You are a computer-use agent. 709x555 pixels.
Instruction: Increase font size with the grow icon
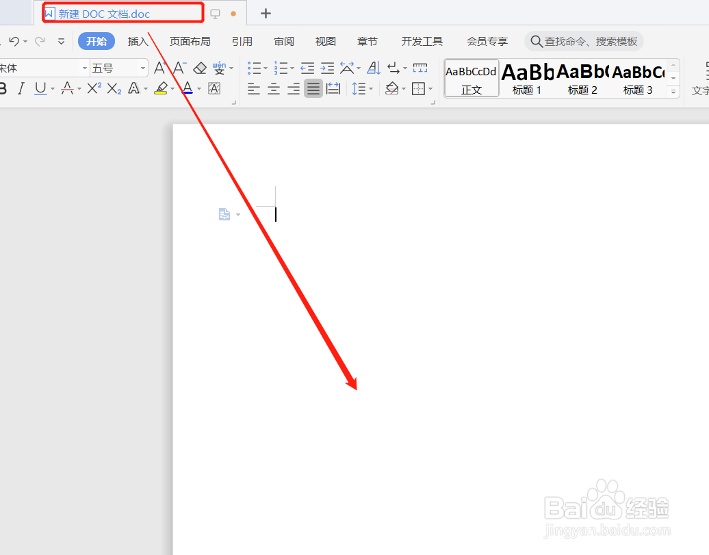click(159, 68)
